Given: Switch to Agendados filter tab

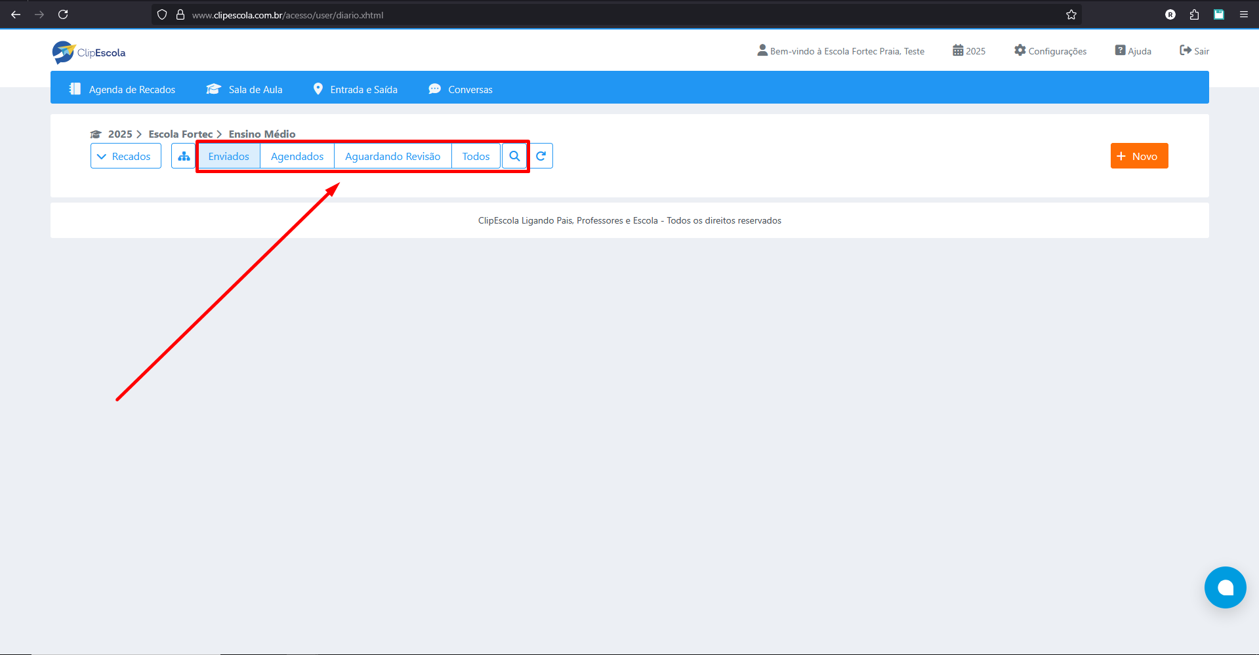Looking at the screenshot, I should 297,156.
